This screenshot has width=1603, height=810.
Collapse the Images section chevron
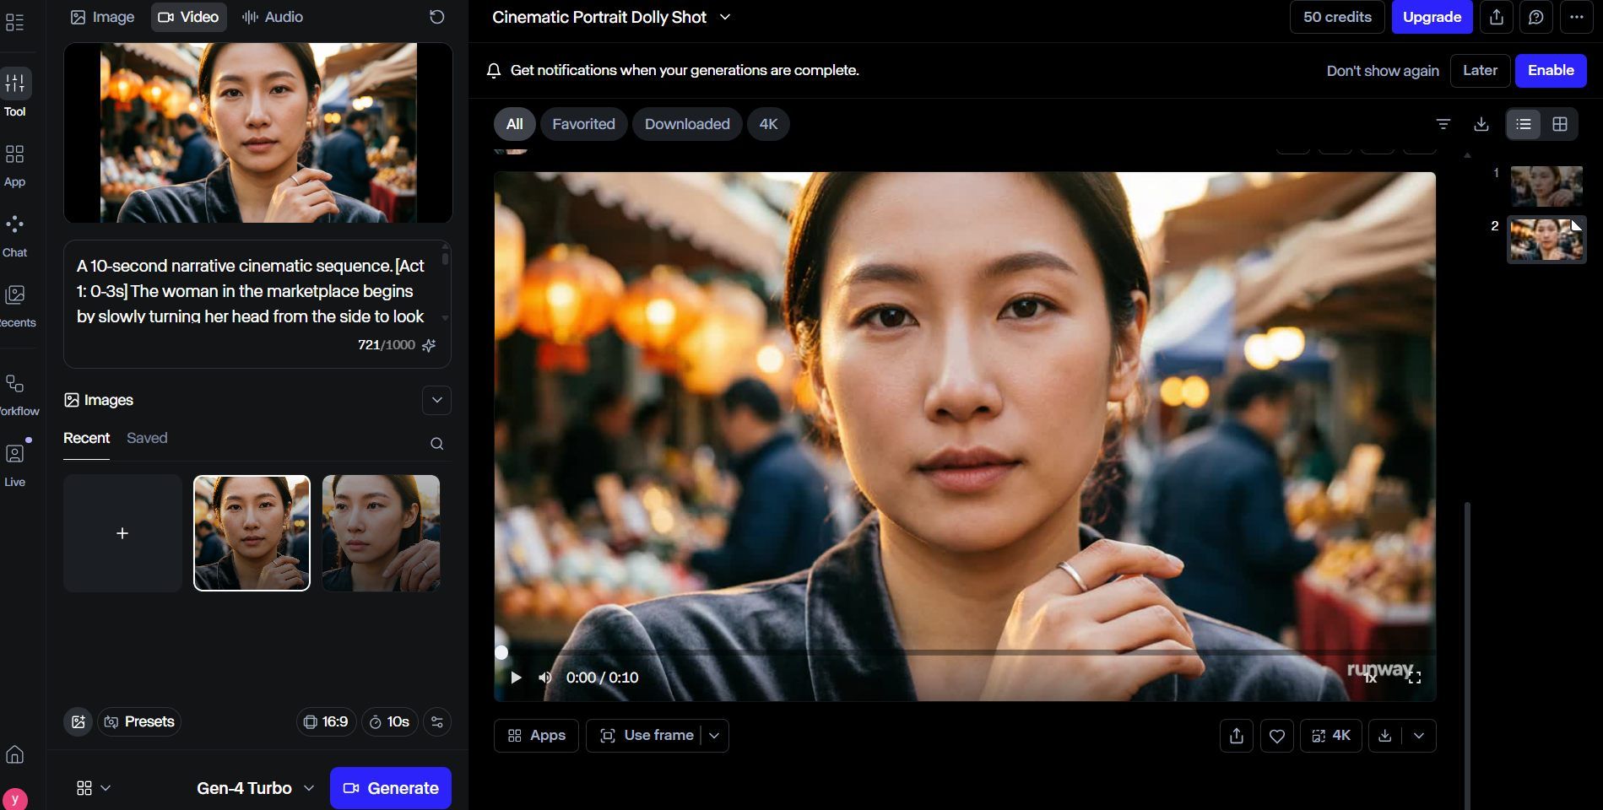coord(436,400)
